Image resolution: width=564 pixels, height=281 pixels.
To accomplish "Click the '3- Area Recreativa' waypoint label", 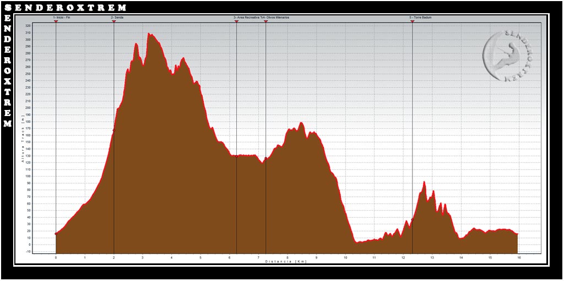I will (247, 17).
